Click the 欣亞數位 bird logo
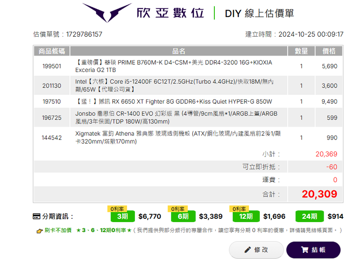358x267 pixels. [x=107, y=12]
